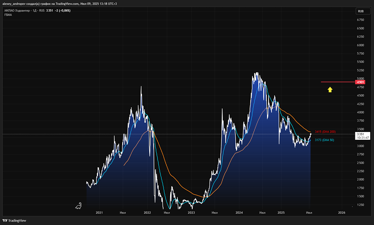374x225 pixels.
Task: Click the 2026 time axis label
Action: [x=341, y=213]
